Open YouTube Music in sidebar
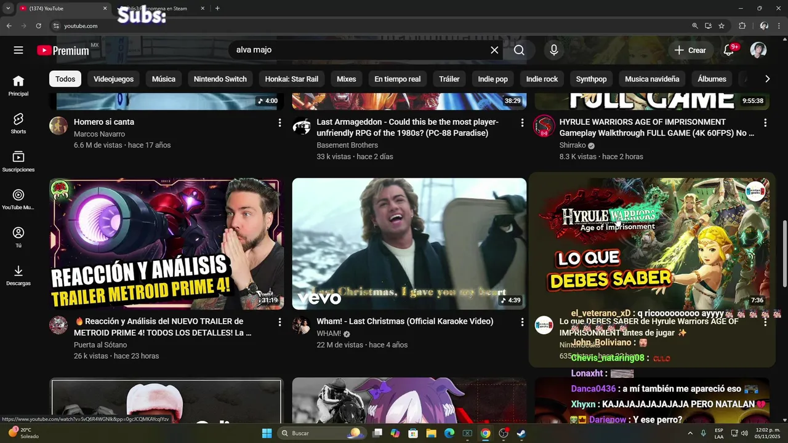The image size is (788, 443). (18, 199)
